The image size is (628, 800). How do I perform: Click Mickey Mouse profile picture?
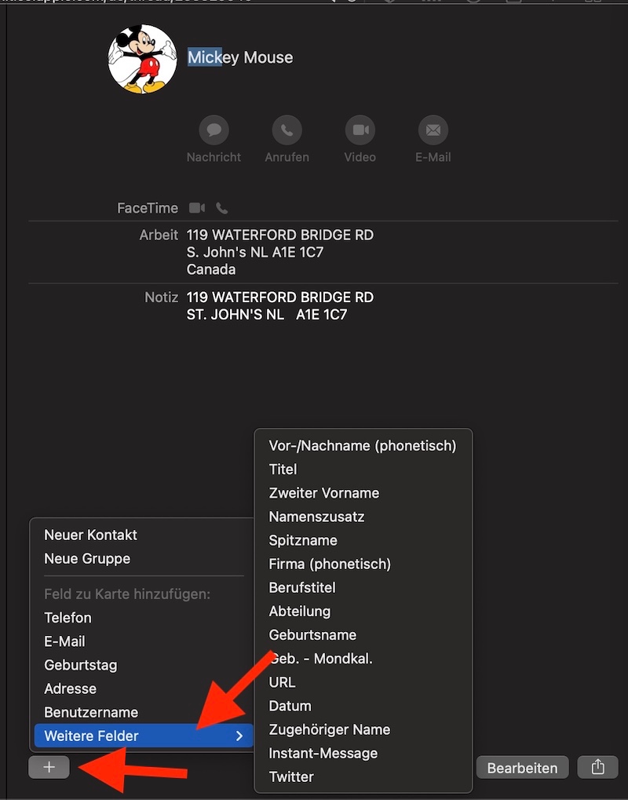click(x=142, y=59)
